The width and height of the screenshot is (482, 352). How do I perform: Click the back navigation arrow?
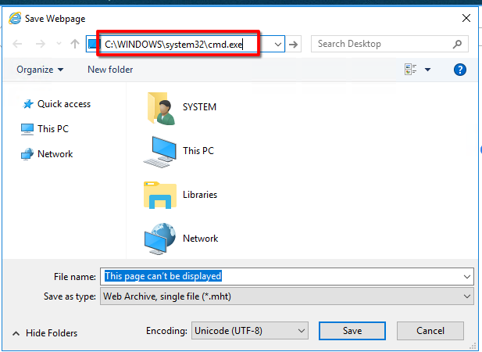click(18, 45)
